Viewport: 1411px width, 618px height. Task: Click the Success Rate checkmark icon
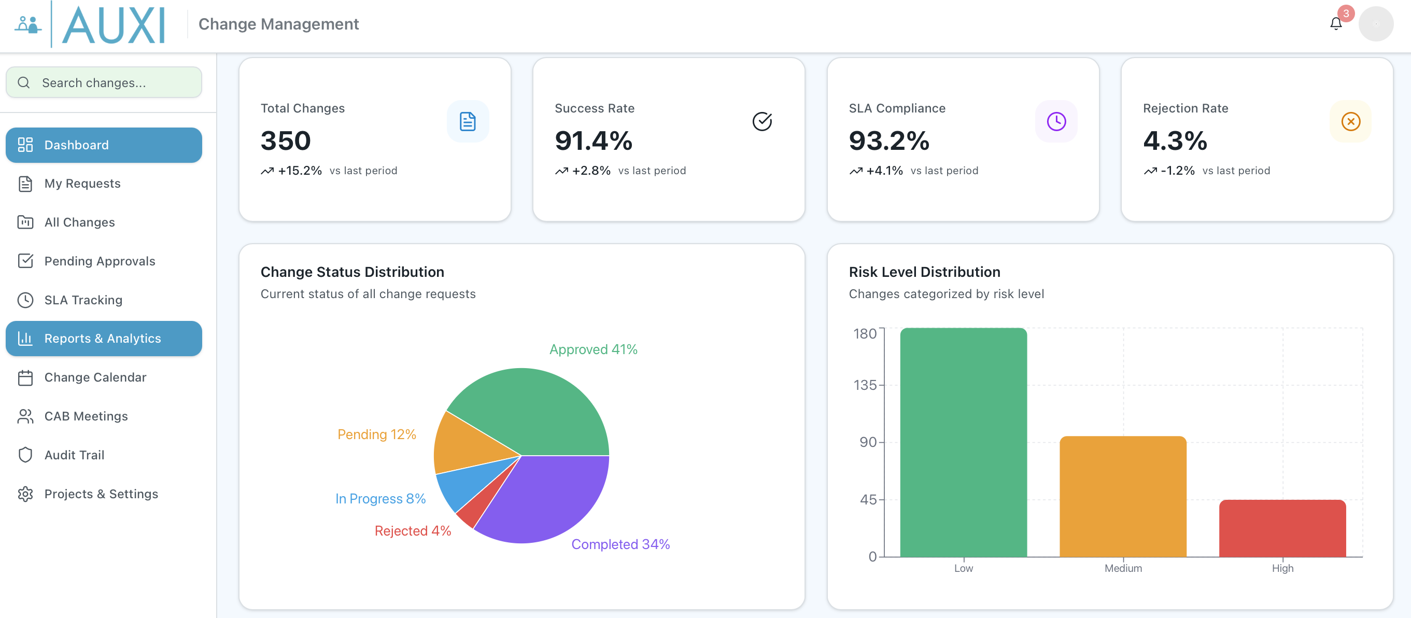click(763, 121)
